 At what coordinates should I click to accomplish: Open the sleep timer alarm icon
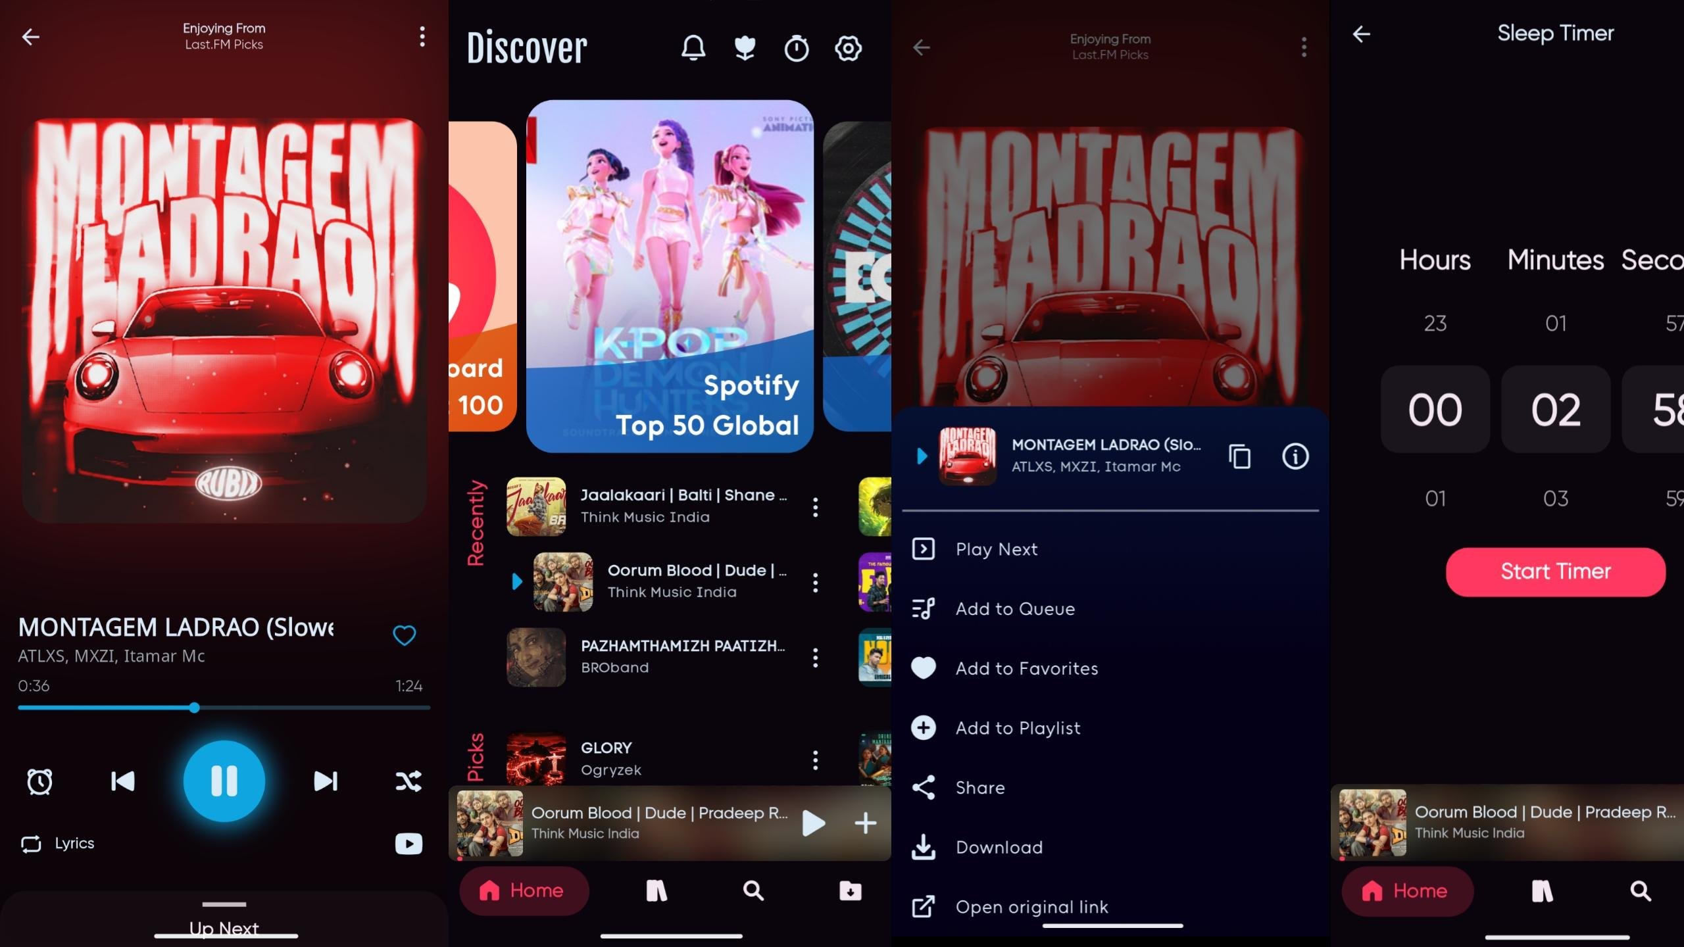(x=39, y=781)
